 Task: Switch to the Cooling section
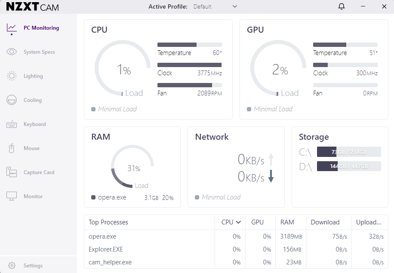coord(33,100)
